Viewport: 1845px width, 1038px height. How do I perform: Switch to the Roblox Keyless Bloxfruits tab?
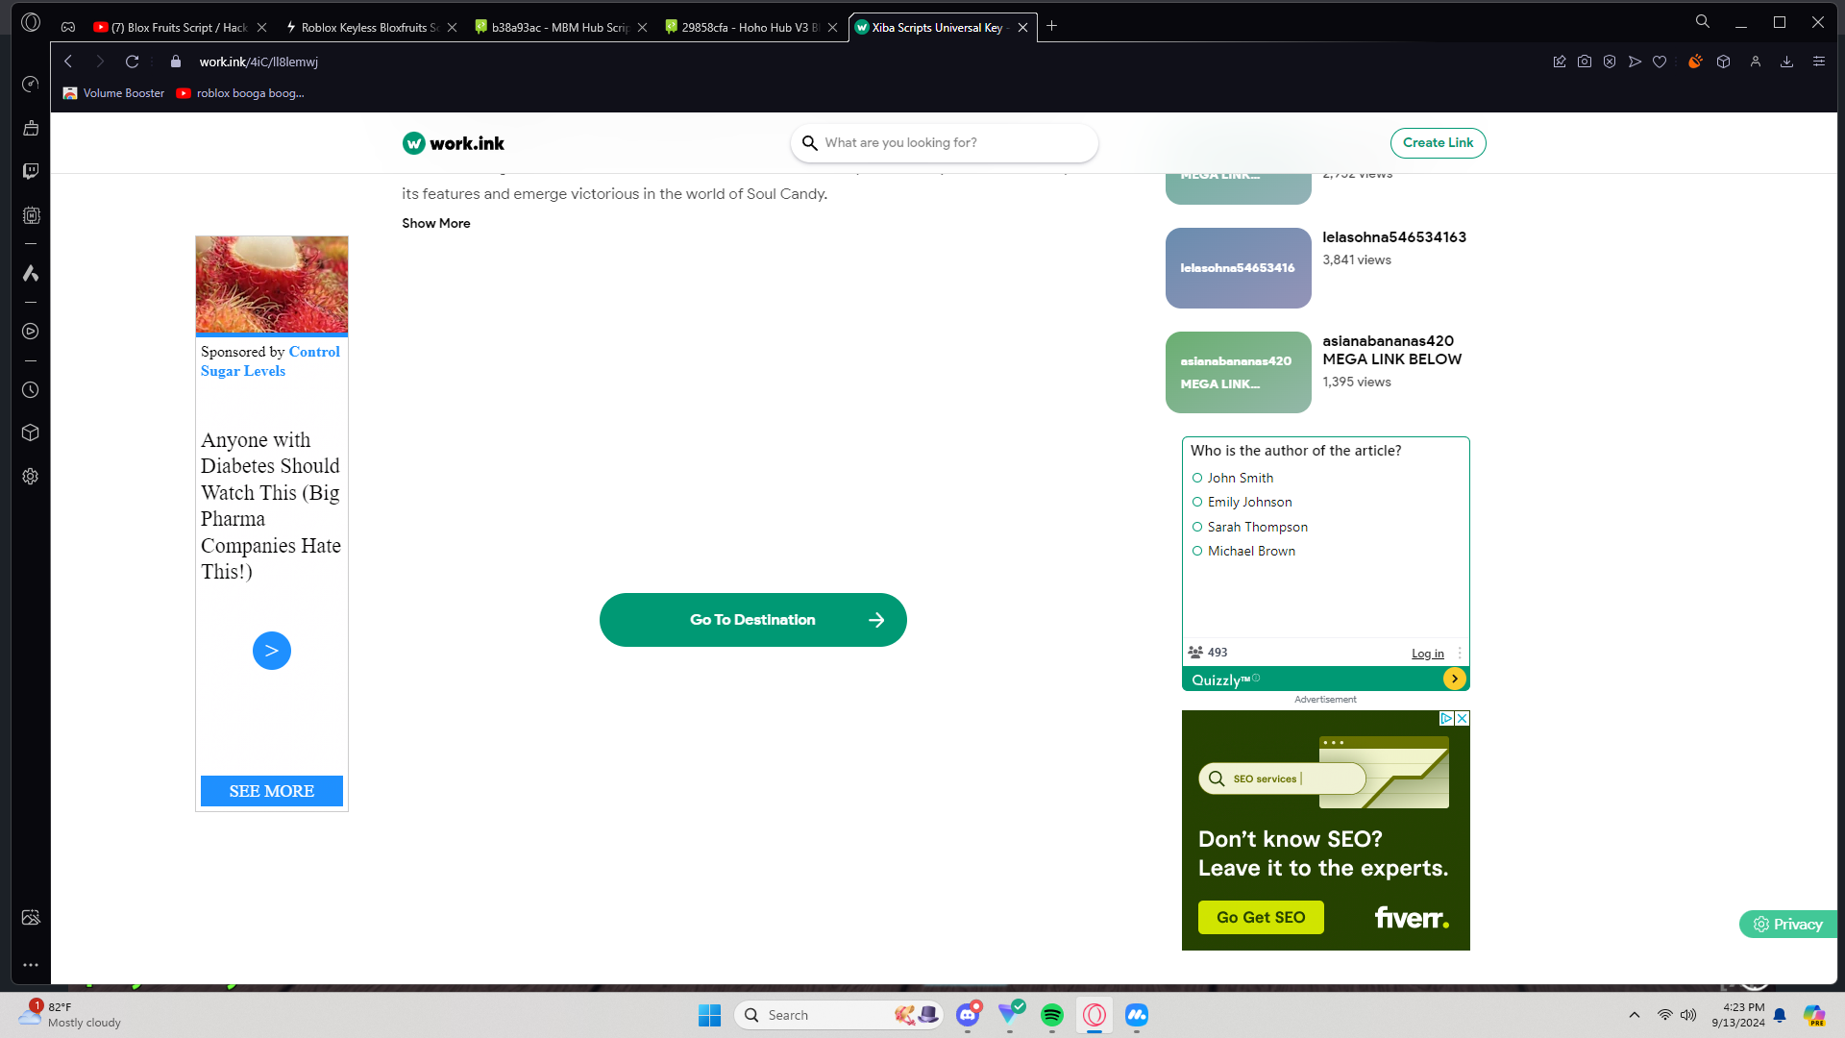370,27
